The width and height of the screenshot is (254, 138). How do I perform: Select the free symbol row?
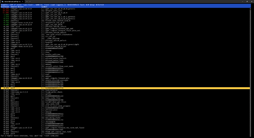point(126,52)
